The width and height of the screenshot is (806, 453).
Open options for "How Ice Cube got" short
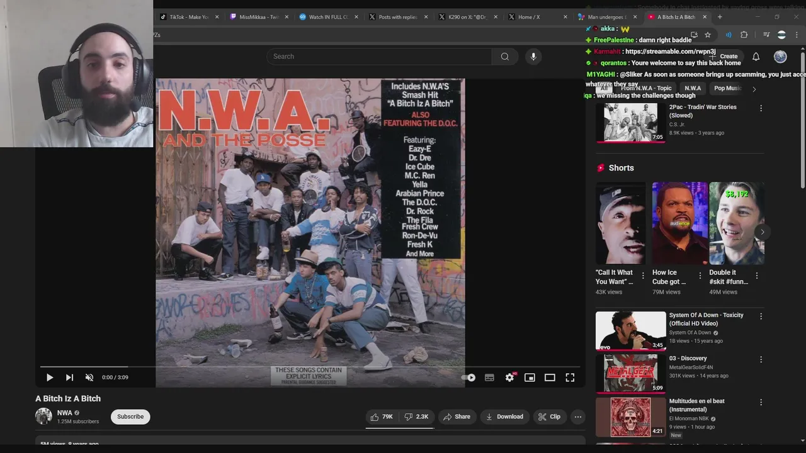pos(700,276)
